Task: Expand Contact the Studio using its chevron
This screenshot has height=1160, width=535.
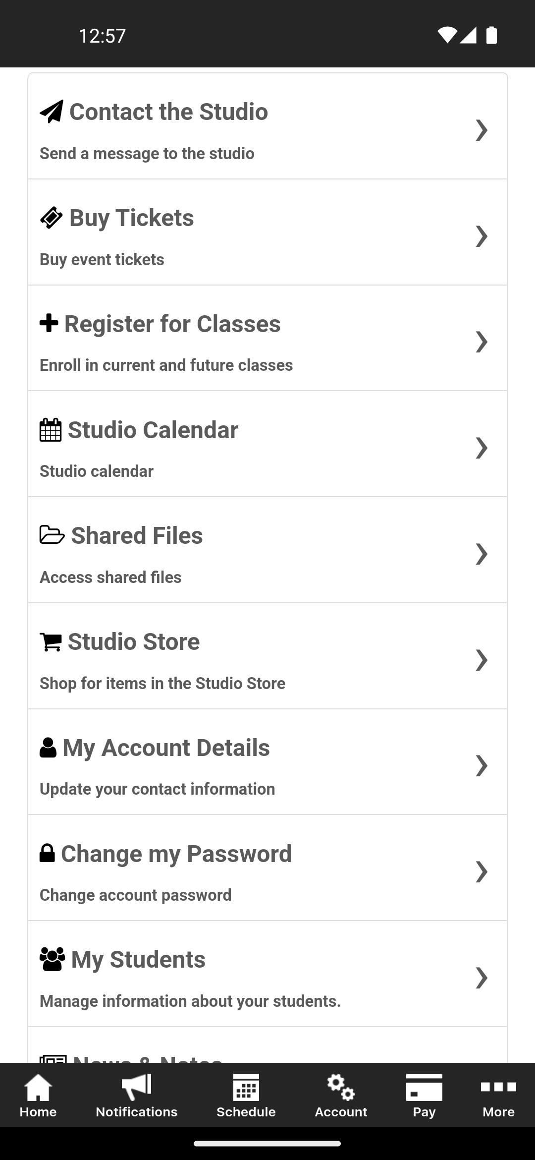Action: pos(481,130)
